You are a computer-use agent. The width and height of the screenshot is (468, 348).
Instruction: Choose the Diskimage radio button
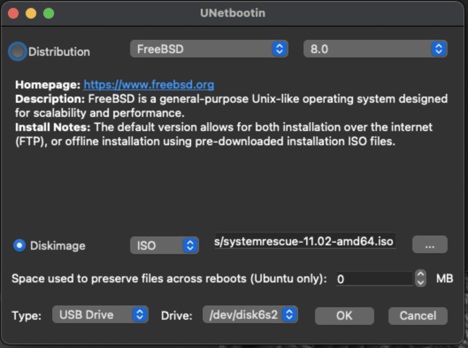pos(19,245)
